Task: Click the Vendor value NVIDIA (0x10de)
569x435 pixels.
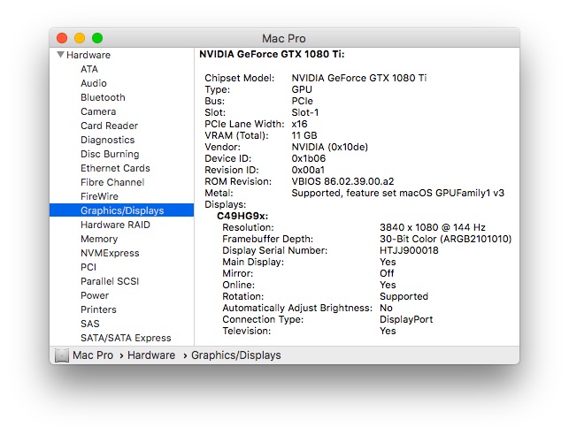Action: point(329,147)
